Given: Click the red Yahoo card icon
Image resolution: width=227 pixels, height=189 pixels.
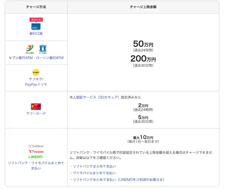Looking at the screenshot, I should tap(36, 106).
